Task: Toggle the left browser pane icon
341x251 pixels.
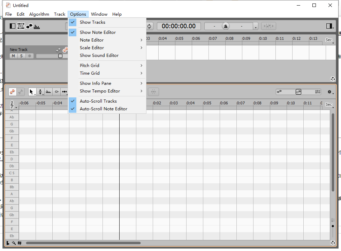Action: pos(13,26)
